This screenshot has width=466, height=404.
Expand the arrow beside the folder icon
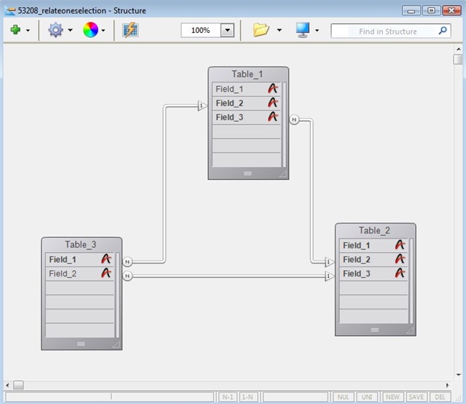coord(279,31)
